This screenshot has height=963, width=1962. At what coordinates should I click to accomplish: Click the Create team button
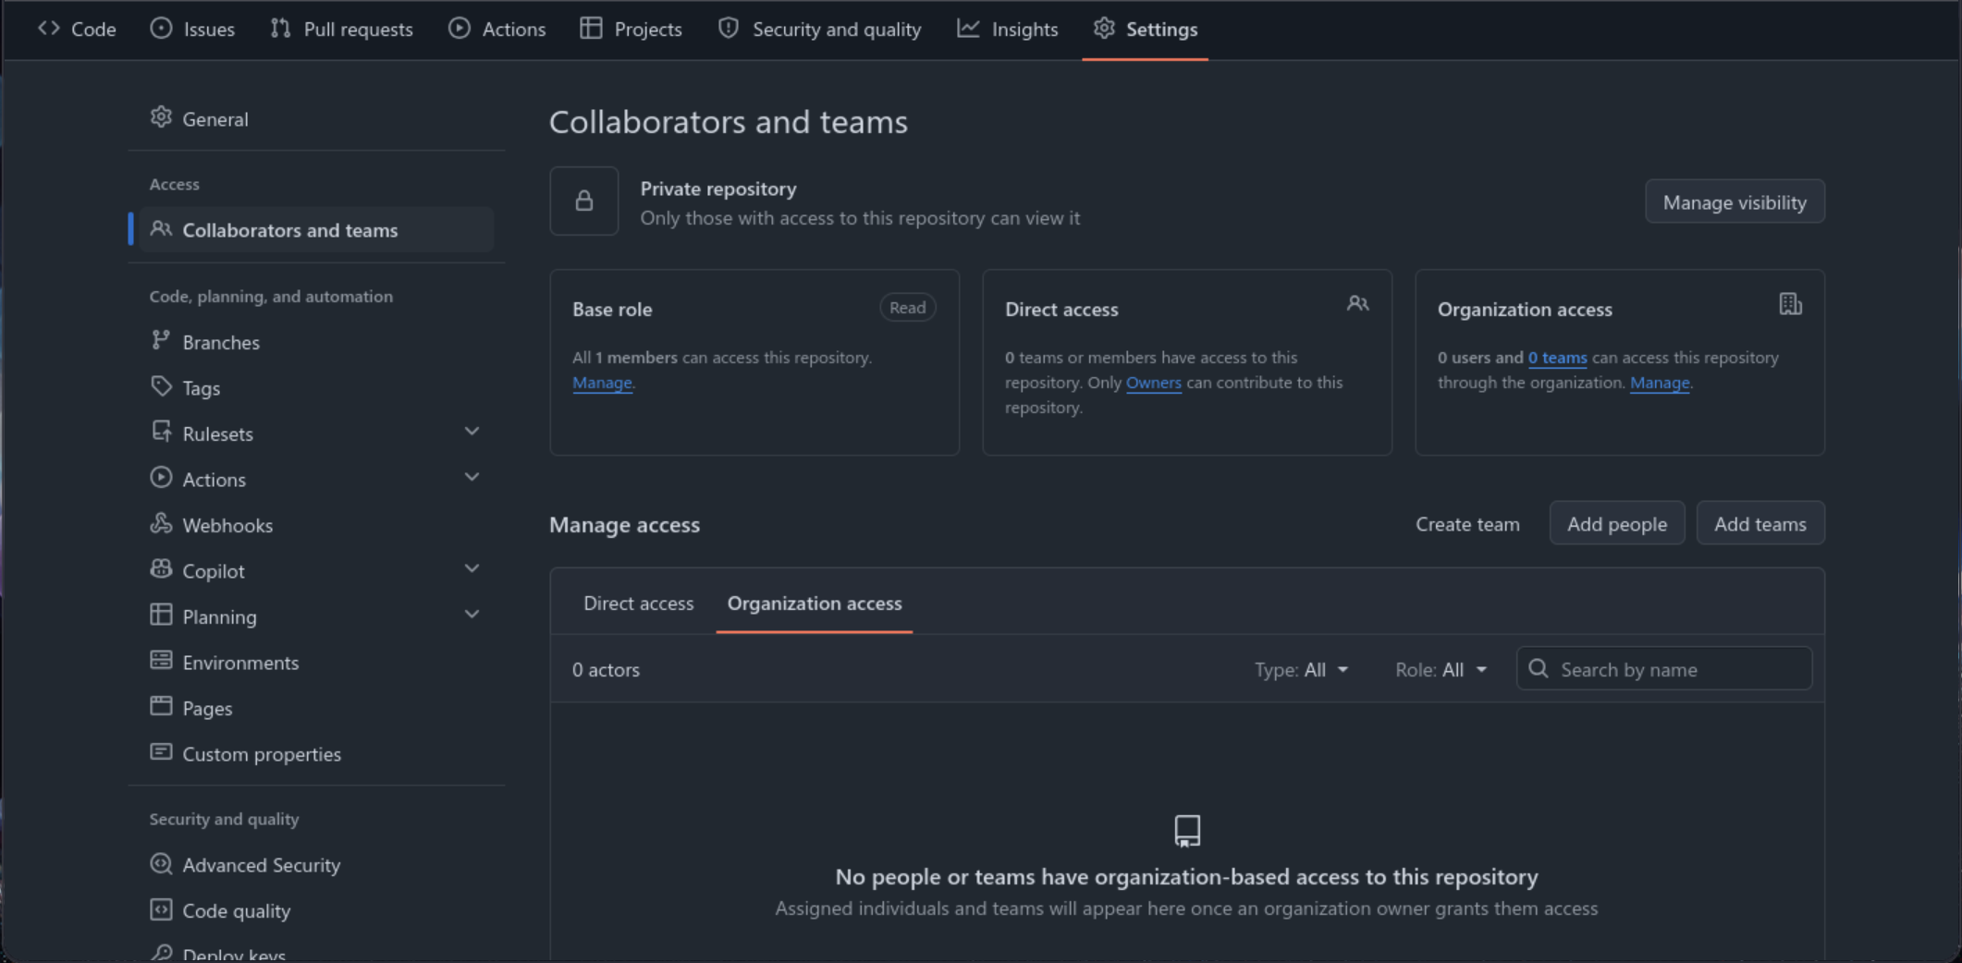click(1467, 524)
